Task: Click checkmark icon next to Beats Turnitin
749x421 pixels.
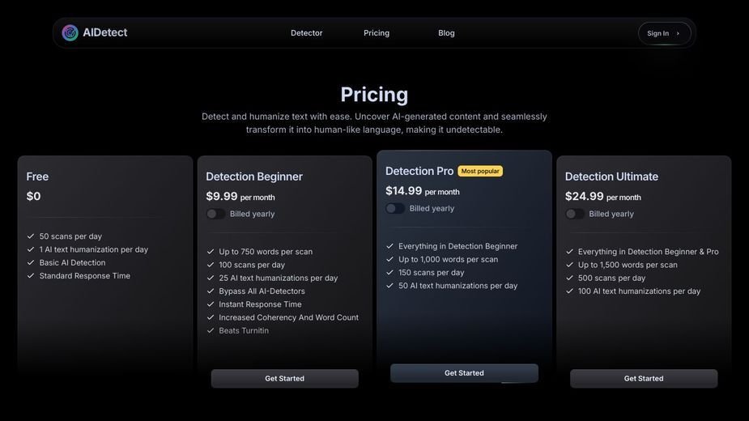Action: coord(211,330)
